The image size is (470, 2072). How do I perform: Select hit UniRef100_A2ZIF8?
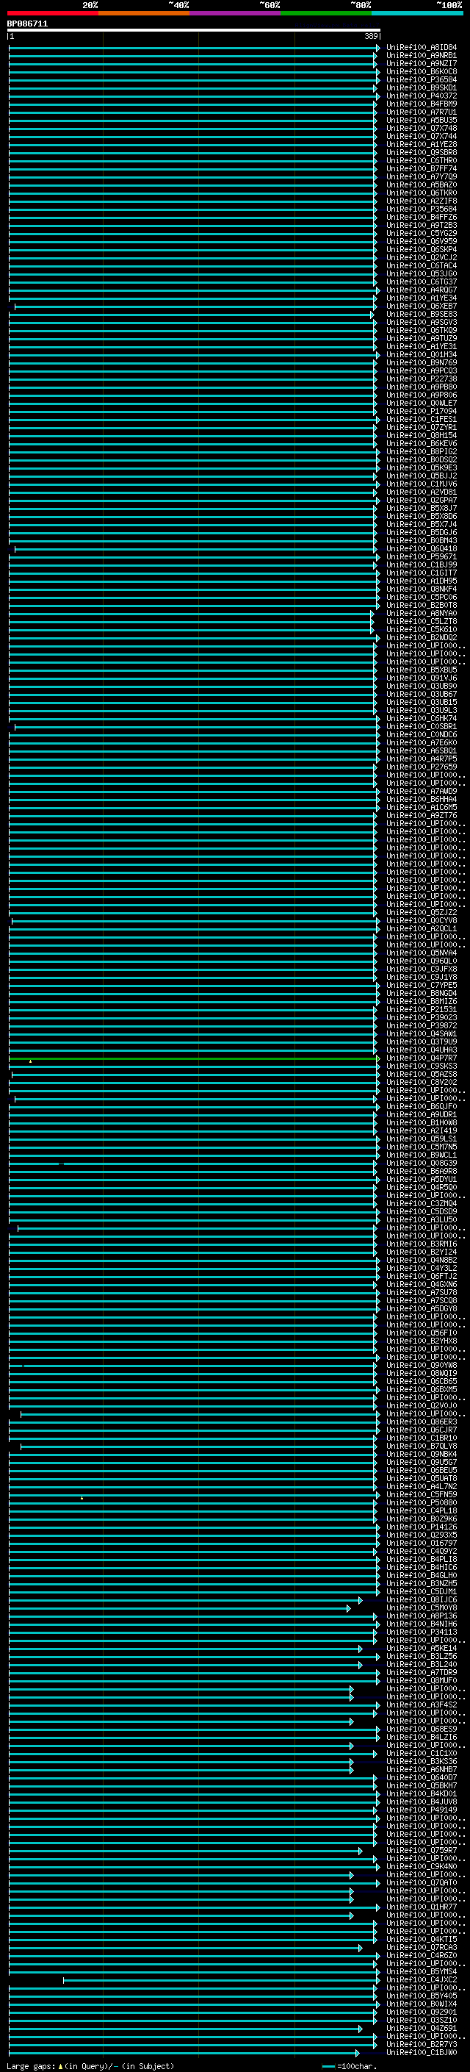[421, 201]
